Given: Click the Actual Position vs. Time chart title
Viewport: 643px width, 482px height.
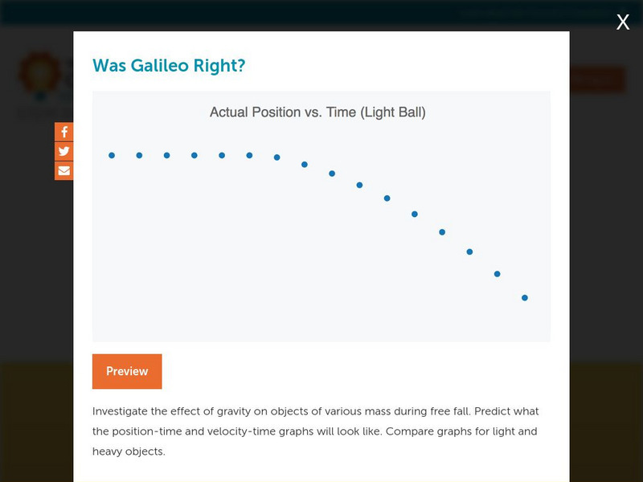Looking at the screenshot, I should pos(317,112).
